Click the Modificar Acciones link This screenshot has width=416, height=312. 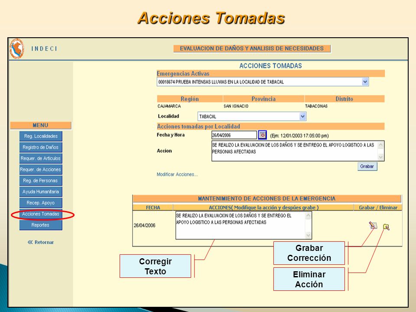point(177,174)
